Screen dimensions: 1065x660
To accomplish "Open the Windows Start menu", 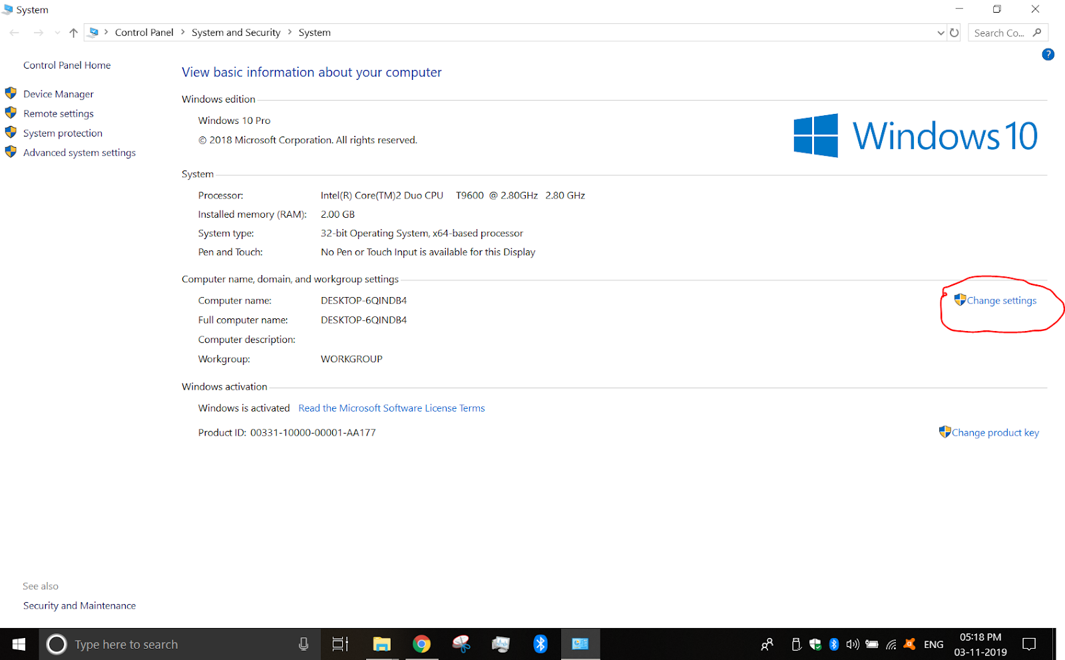I will 19,644.
